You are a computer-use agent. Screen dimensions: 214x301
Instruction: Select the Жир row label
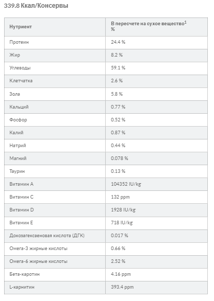click(15, 55)
